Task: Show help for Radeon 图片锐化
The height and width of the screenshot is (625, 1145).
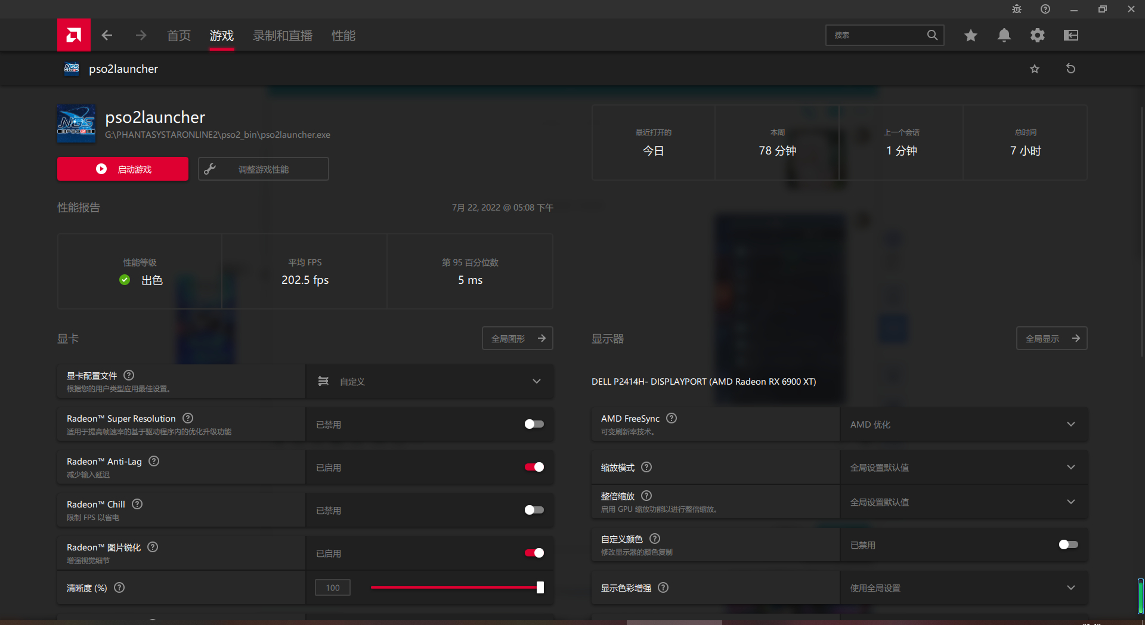Action: click(x=153, y=547)
